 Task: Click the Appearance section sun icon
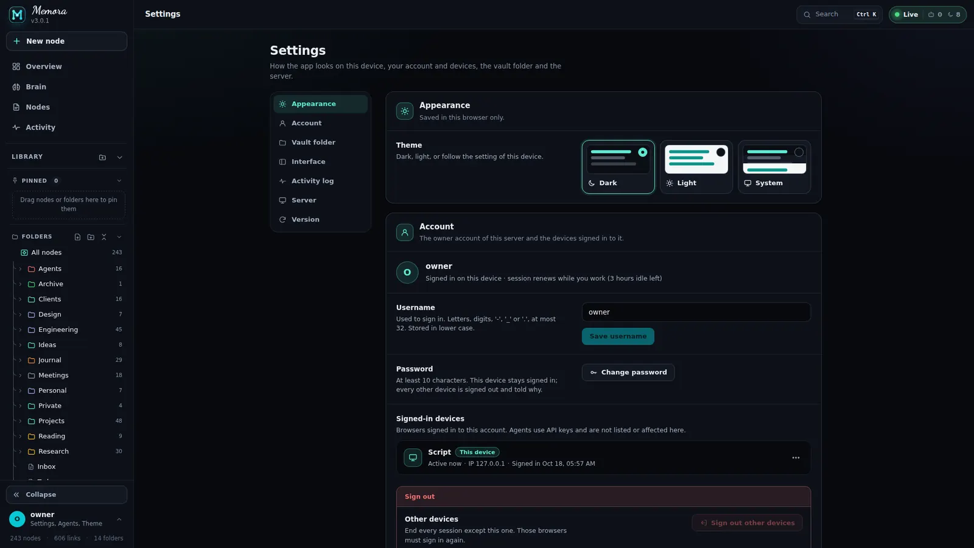[x=405, y=111]
